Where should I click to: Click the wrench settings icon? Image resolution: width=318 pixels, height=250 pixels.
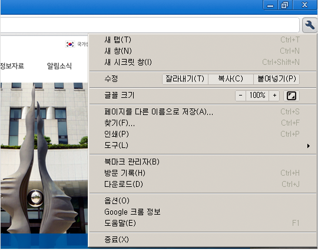[x=310, y=25]
